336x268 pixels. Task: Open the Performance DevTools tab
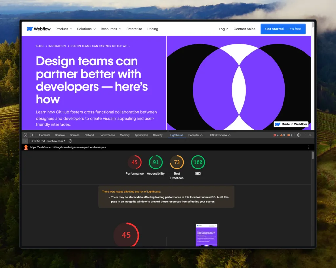(107, 135)
